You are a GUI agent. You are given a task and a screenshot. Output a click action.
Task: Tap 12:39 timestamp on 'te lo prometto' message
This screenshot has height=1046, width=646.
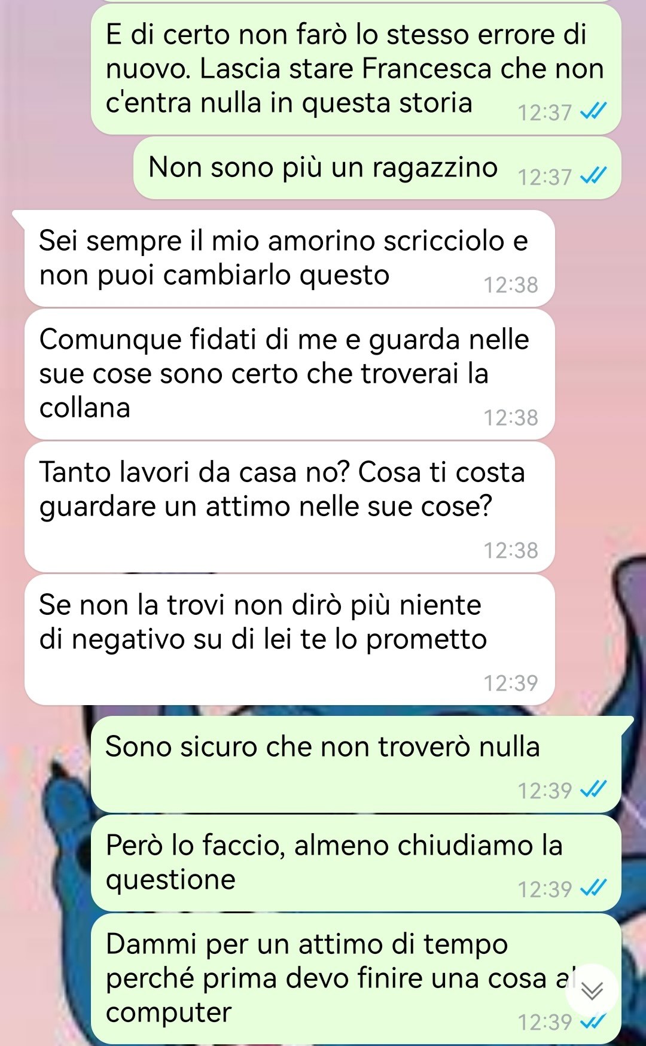511,683
